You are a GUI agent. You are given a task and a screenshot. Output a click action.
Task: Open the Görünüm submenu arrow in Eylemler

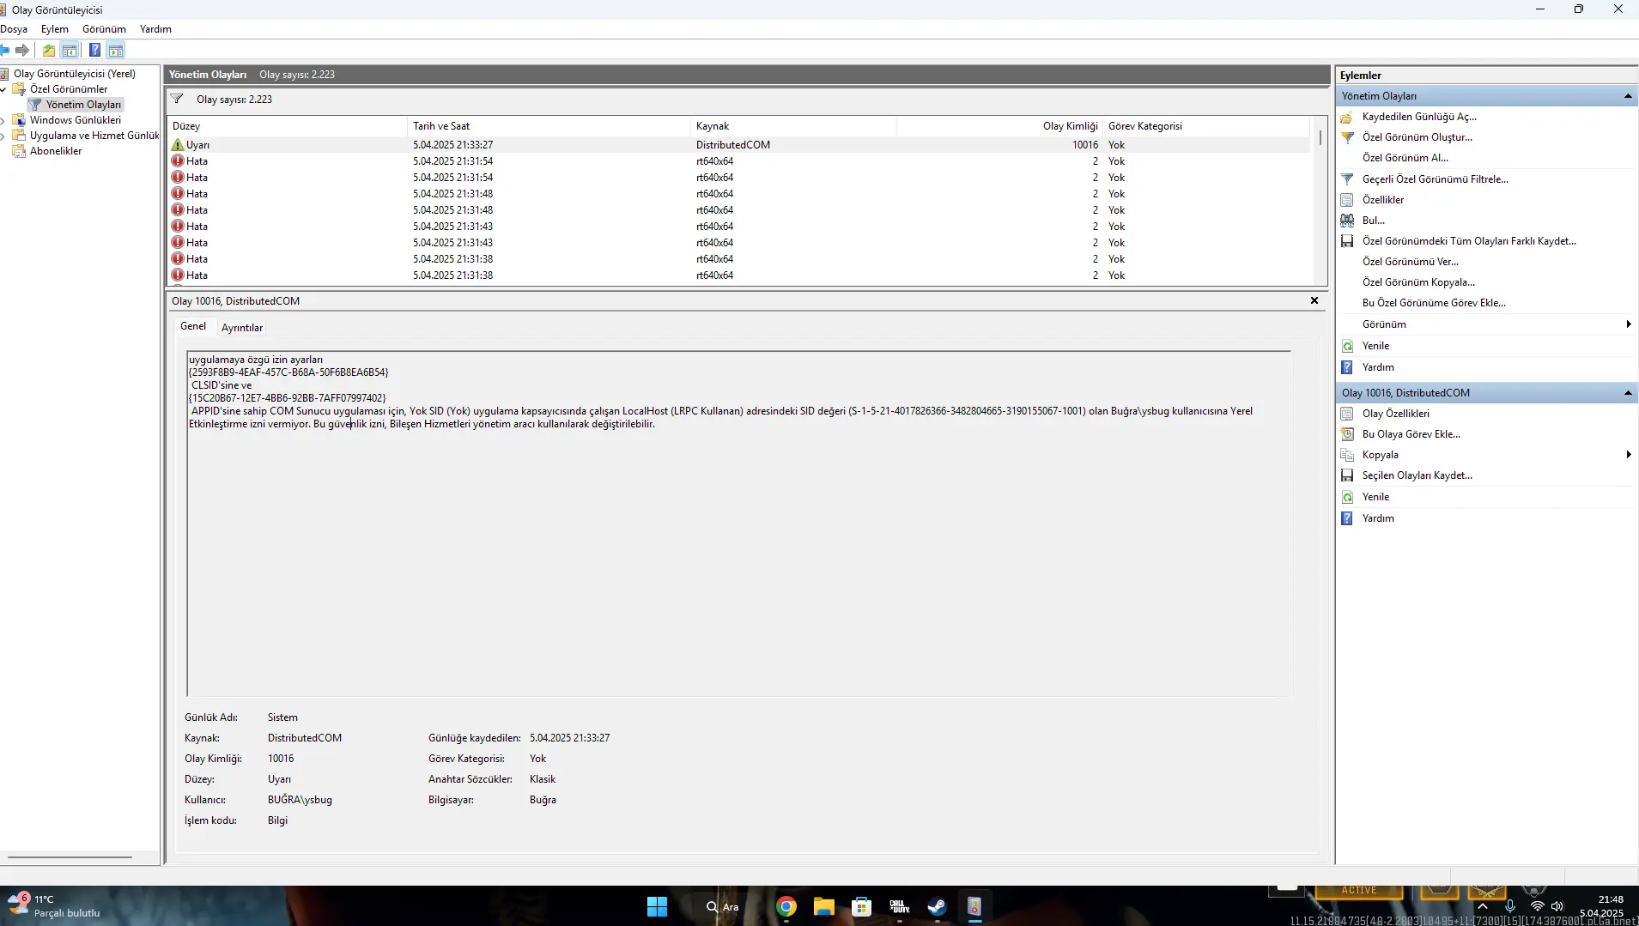point(1628,324)
